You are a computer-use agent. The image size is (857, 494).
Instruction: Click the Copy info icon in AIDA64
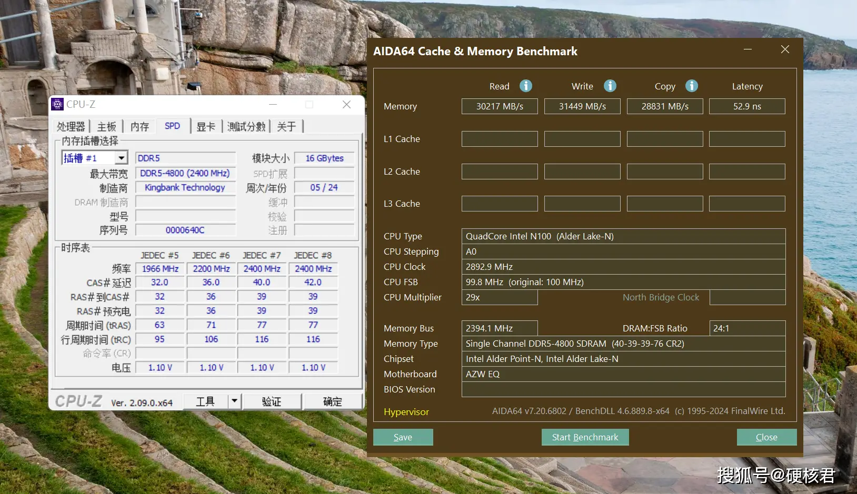[x=692, y=86]
